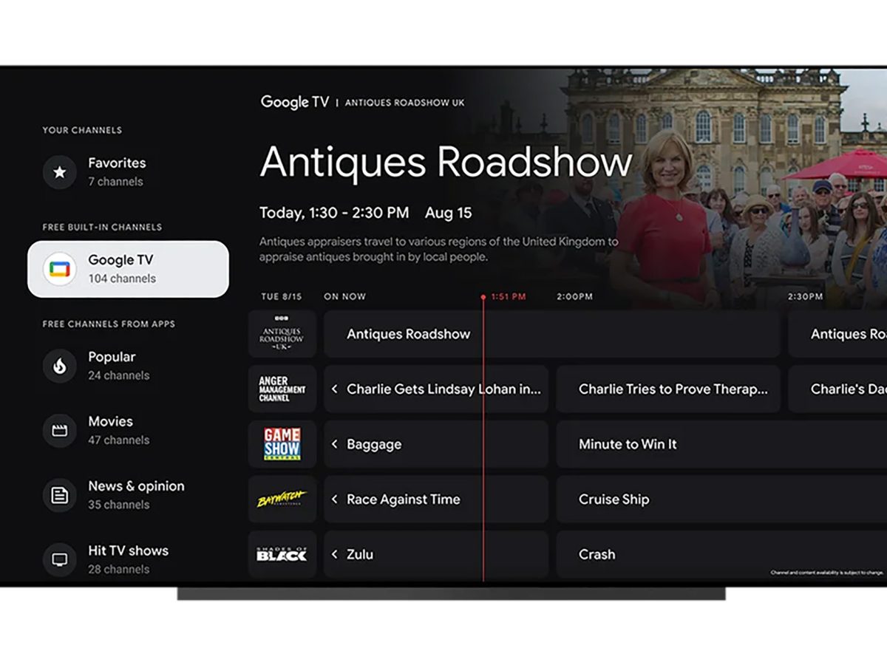Select the Race Against Time program
This screenshot has height=665, width=887.
pos(436,499)
